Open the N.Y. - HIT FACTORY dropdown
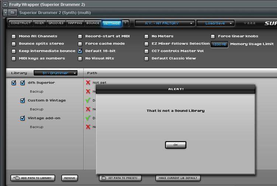277x186 pixels. click(x=165, y=23)
